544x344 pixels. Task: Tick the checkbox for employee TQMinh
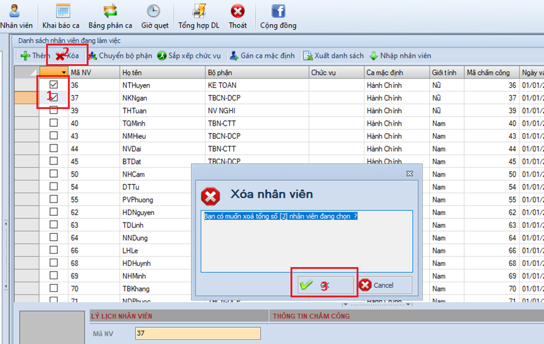point(54,123)
